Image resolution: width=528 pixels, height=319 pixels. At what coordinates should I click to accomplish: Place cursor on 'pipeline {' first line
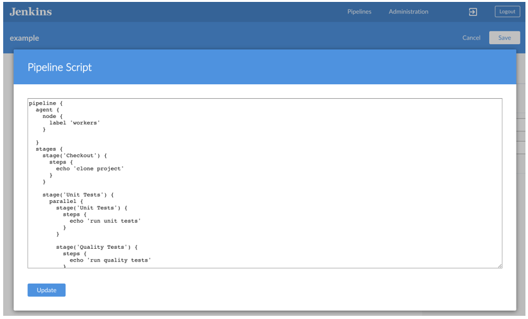coord(46,103)
